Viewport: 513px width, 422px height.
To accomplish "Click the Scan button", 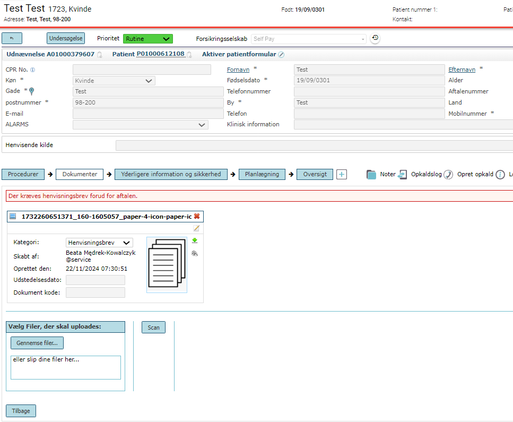I will pos(153,328).
